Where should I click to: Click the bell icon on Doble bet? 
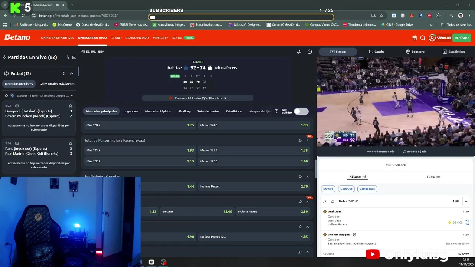click(332, 201)
